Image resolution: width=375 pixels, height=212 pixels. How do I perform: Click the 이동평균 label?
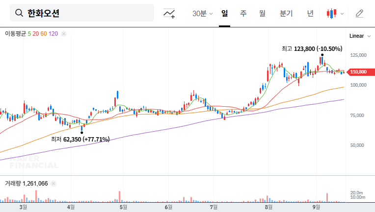tap(15, 34)
